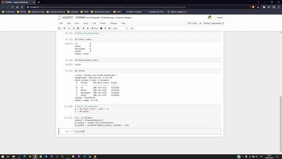Click the browser home icon
Viewport: 282px width, 159px height.
pos(17,7)
